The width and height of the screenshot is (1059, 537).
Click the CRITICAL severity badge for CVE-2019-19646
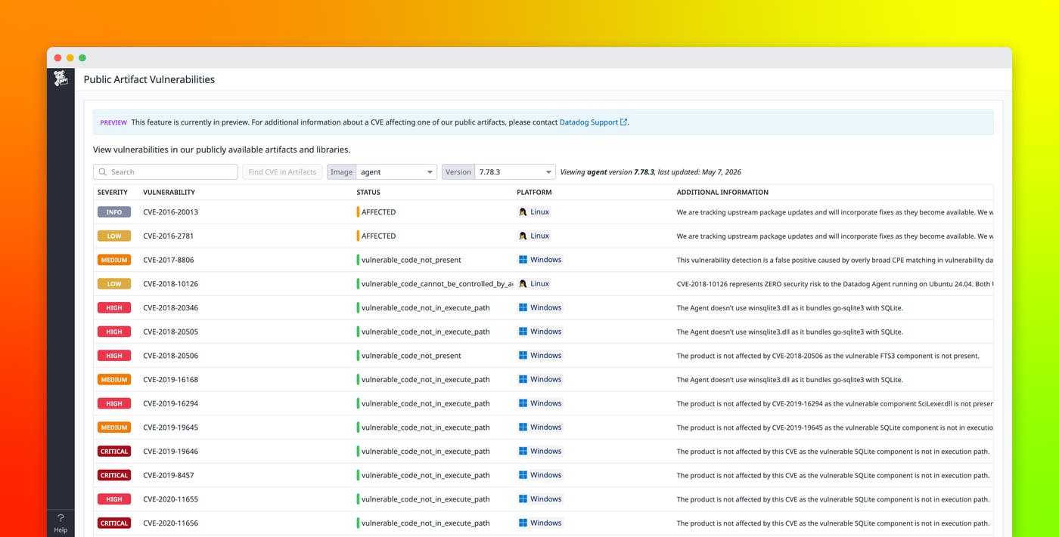[x=114, y=452]
